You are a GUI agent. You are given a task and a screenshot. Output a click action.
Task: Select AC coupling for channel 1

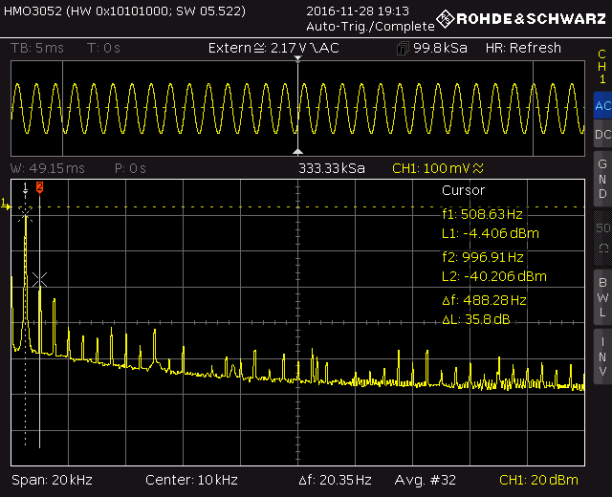[601, 106]
